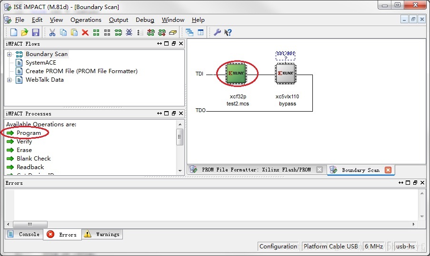
Task: Click the test2.mcs file label
Action: point(238,104)
